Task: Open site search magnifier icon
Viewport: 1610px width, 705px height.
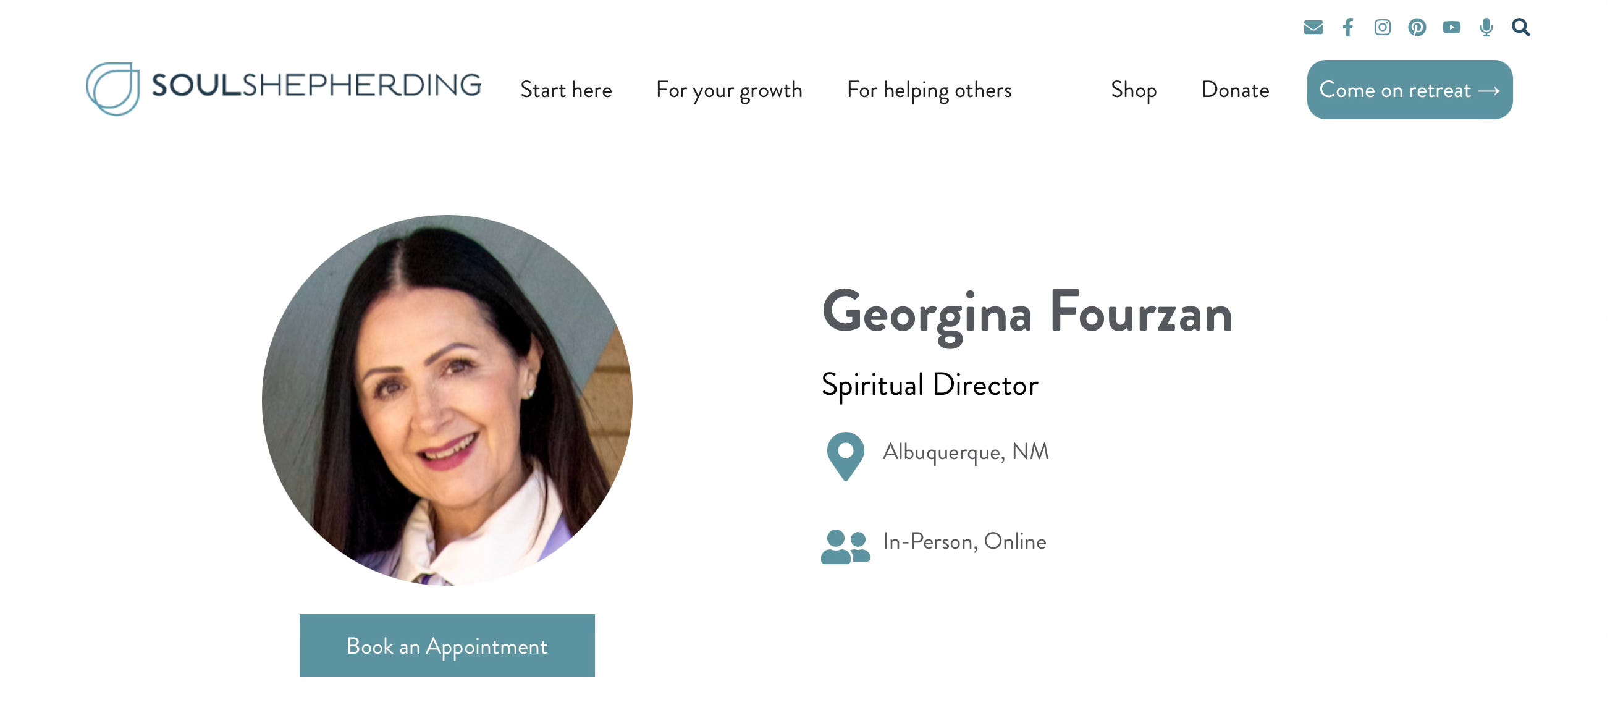Action: [x=1520, y=28]
